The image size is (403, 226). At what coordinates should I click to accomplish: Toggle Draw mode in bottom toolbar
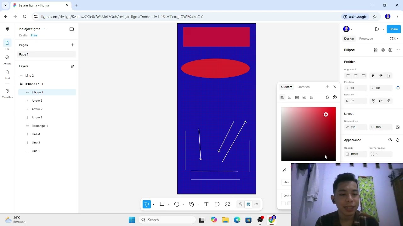(x=241, y=204)
